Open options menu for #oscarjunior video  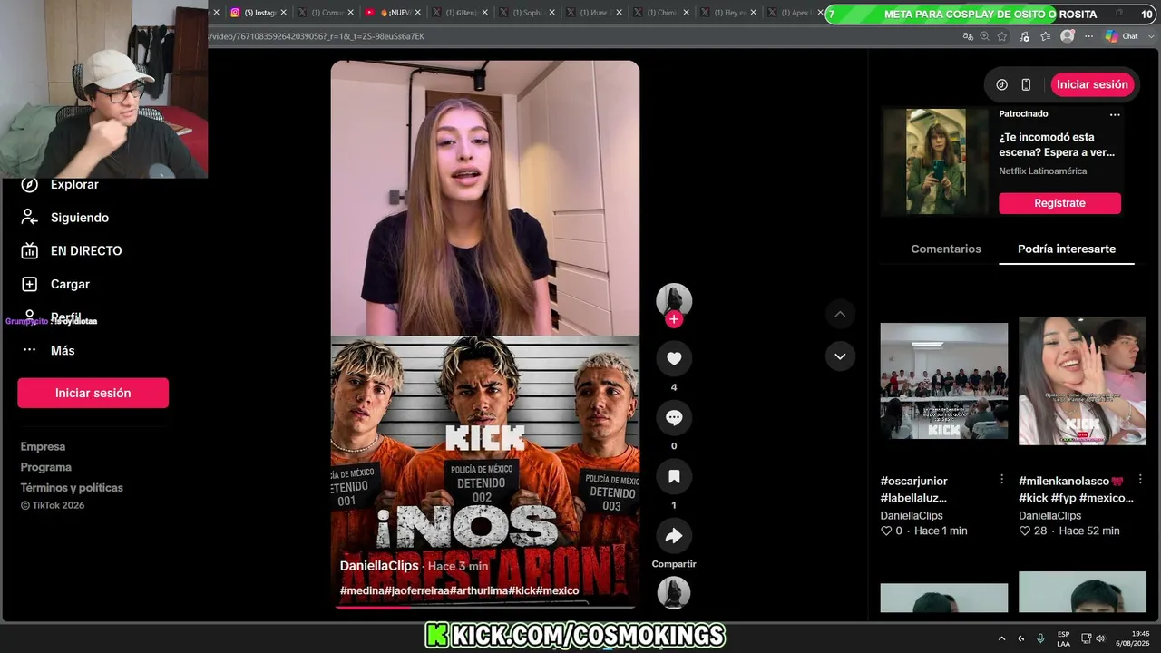click(x=1001, y=479)
